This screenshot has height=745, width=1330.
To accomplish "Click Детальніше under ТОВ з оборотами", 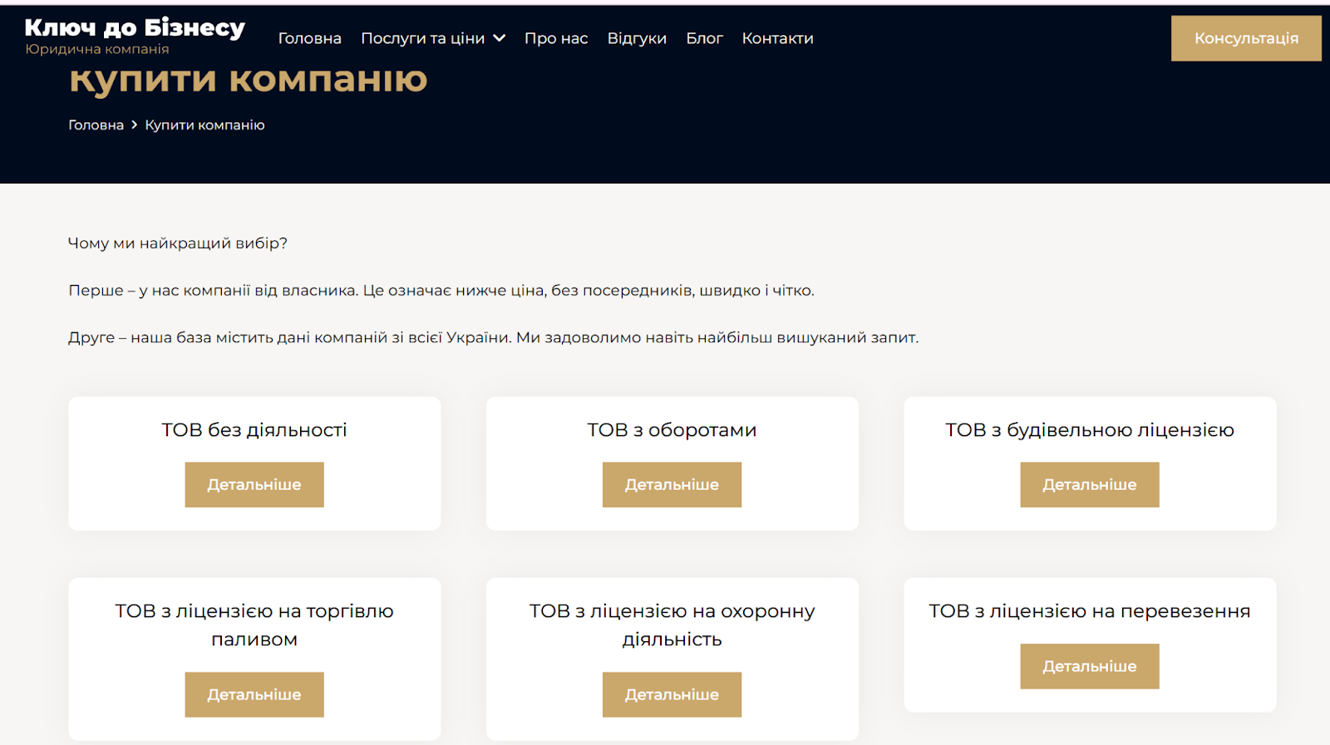I will pos(672,485).
